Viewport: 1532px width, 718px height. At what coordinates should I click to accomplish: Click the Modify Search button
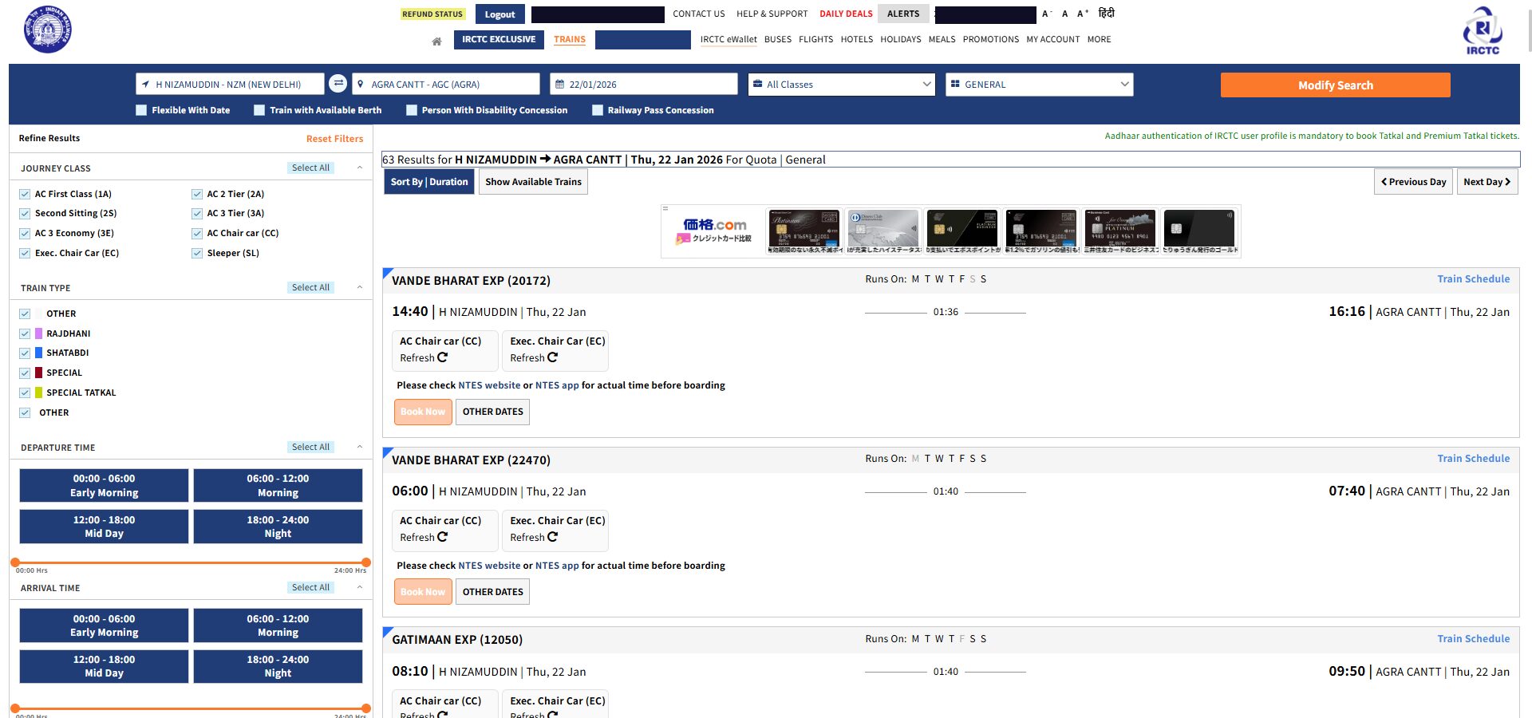pos(1335,85)
